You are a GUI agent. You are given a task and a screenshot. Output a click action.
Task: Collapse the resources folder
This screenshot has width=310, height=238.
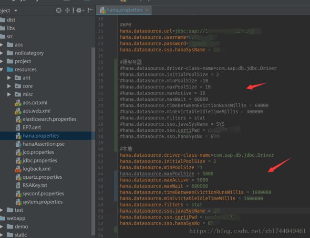point(1,70)
